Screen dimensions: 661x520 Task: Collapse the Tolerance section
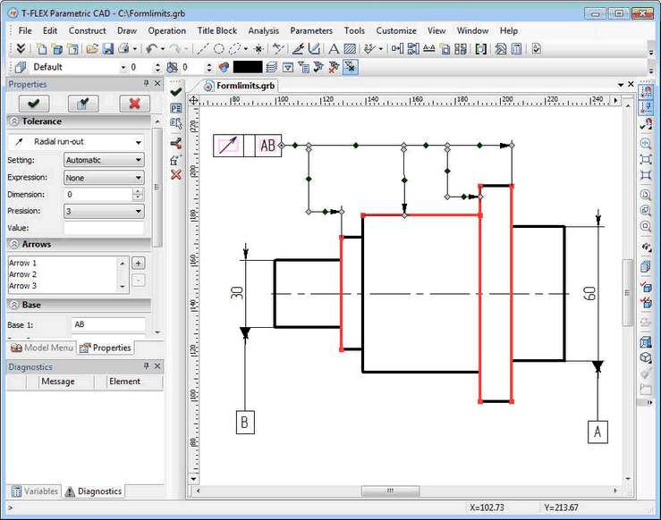point(14,122)
